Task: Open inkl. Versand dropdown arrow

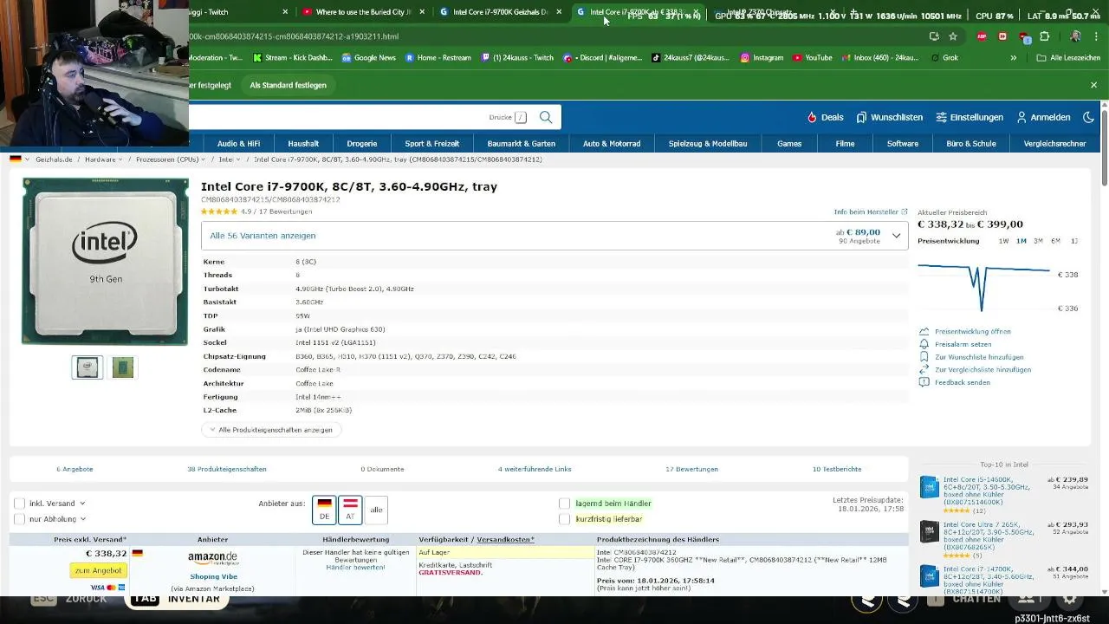Action: pos(82,503)
